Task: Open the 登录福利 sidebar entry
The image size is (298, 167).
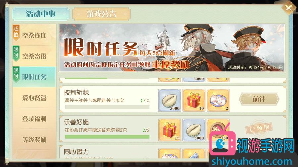Action: point(34,119)
